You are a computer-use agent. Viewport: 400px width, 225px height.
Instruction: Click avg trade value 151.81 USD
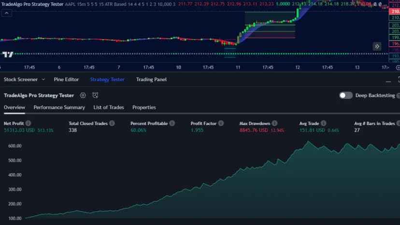tap(312, 130)
